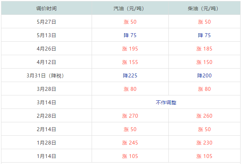Screen dimensions: 242x164
Task: Click the "涨 155" gasoline cell
Action: point(130,62)
